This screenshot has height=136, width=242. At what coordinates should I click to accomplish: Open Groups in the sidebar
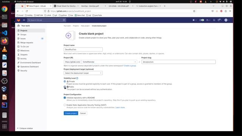31,34
